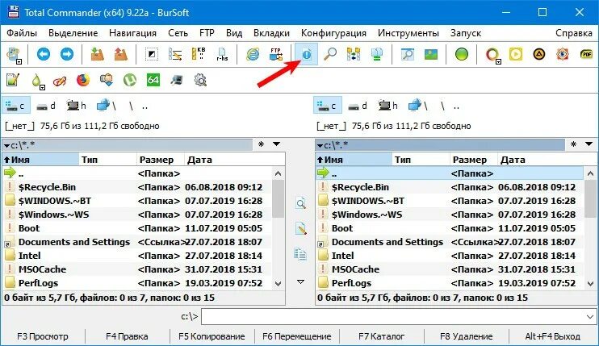Click the left panel scrollbar down arrow

click(278, 284)
